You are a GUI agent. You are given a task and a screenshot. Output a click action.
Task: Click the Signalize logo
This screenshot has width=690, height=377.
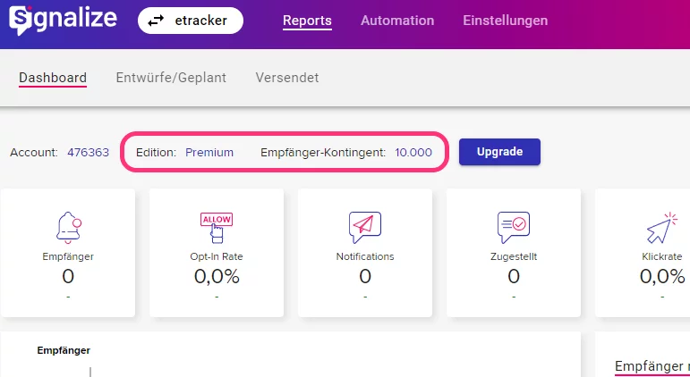pyautogui.click(x=63, y=20)
